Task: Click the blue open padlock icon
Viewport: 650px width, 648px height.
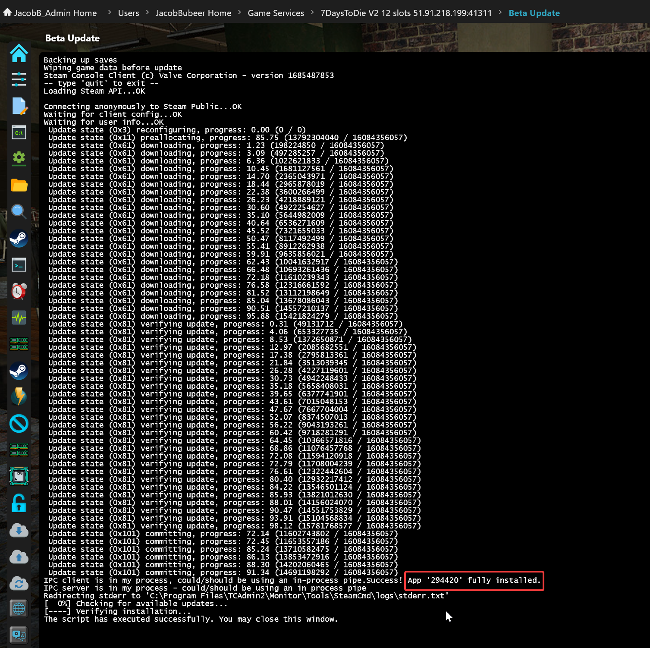Action: click(19, 503)
